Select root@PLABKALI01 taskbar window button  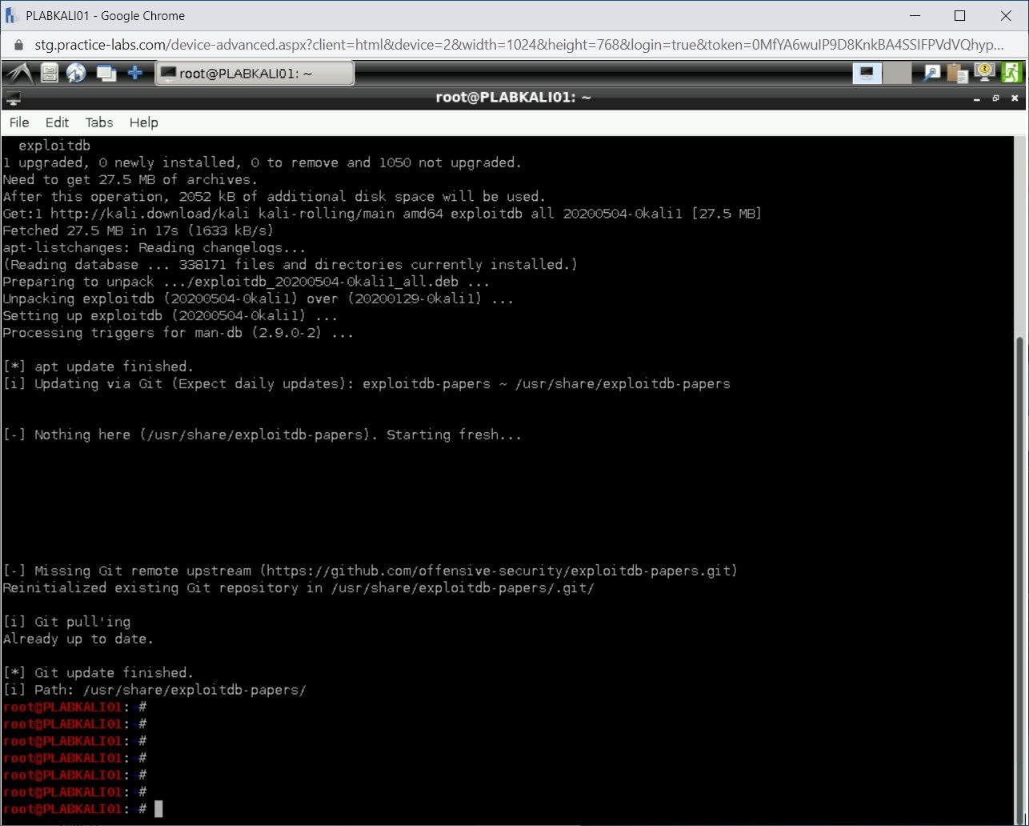tap(254, 74)
